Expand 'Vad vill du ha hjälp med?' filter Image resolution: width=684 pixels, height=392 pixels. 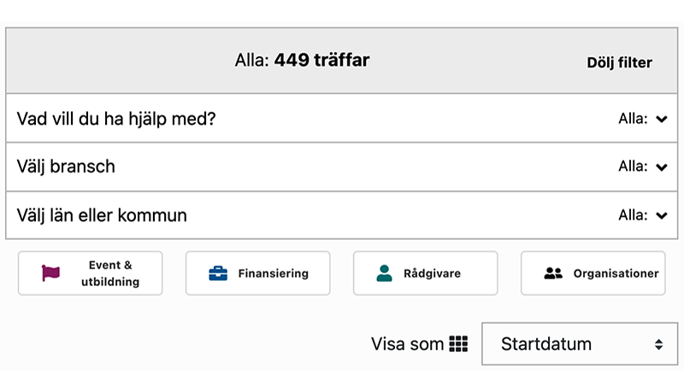(116, 119)
